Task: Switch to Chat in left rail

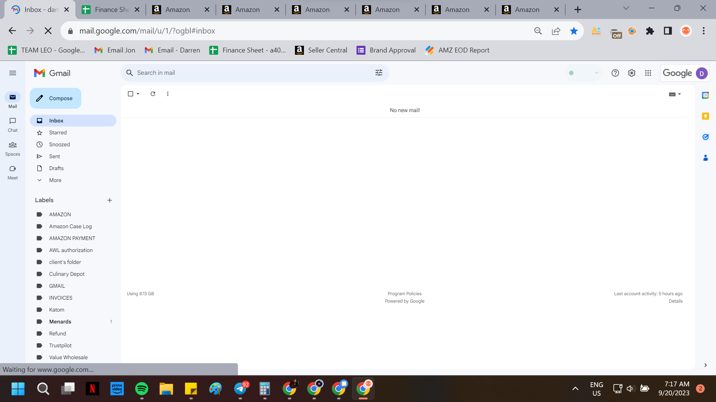Action: point(13,125)
